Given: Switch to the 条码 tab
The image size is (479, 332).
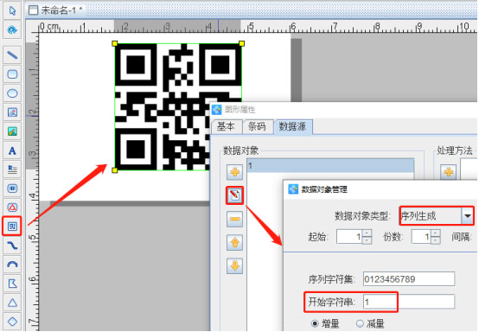Looking at the screenshot, I should click(257, 126).
